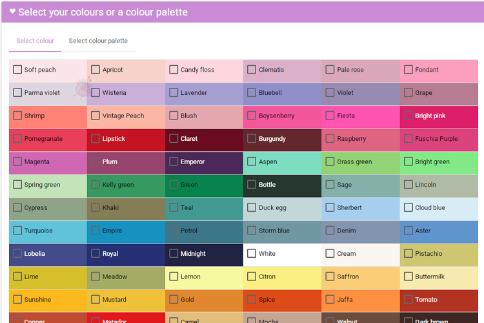
Task: Tick the Soft peach checkbox
Action: 17,70
